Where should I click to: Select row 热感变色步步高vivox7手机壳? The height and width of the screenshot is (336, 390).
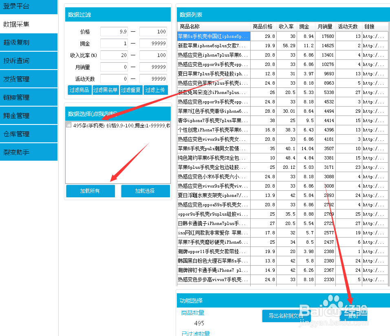click(x=282, y=279)
